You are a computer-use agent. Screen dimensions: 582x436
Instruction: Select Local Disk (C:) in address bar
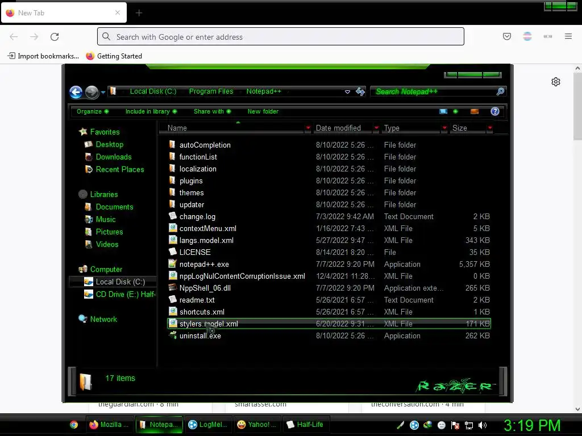pyautogui.click(x=153, y=91)
